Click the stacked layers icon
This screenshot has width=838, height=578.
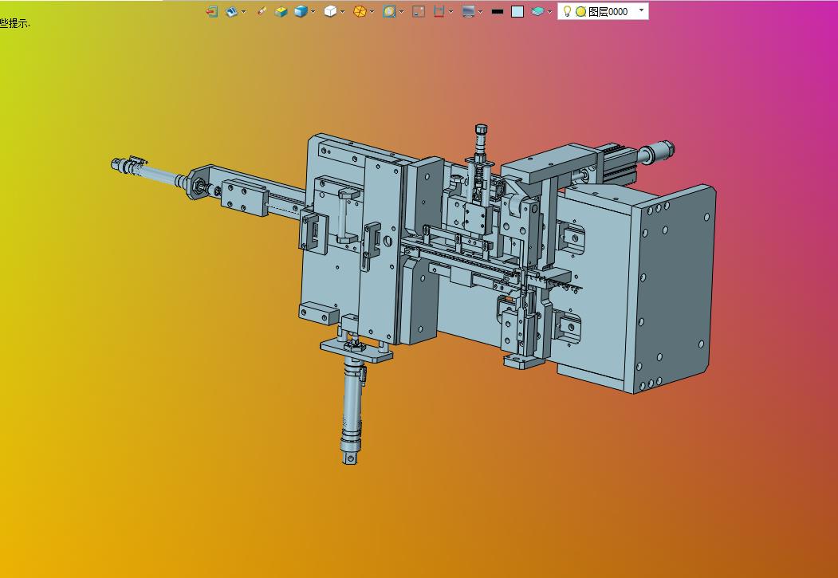tap(537, 11)
